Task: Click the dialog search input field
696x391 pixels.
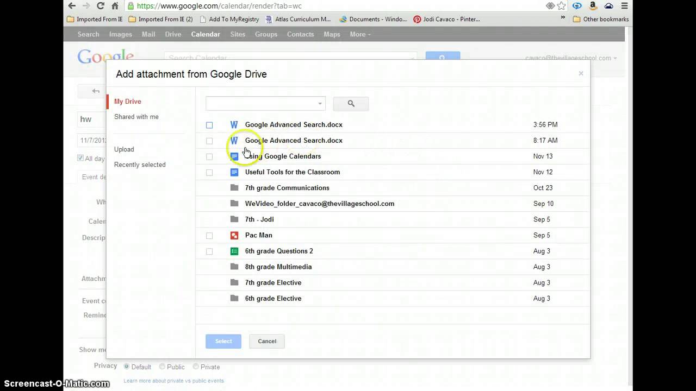Action: pyautogui.click(x=261, y=103)
